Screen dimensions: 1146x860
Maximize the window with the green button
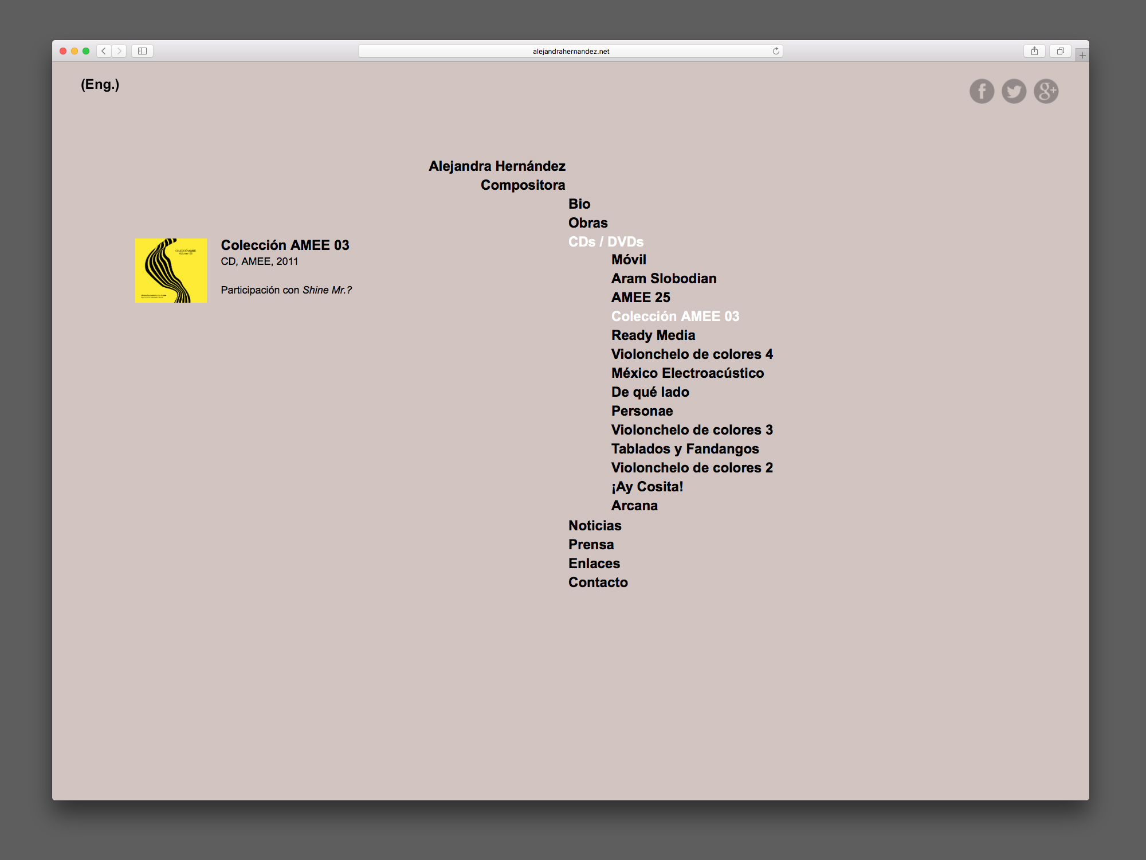point(86,51)
